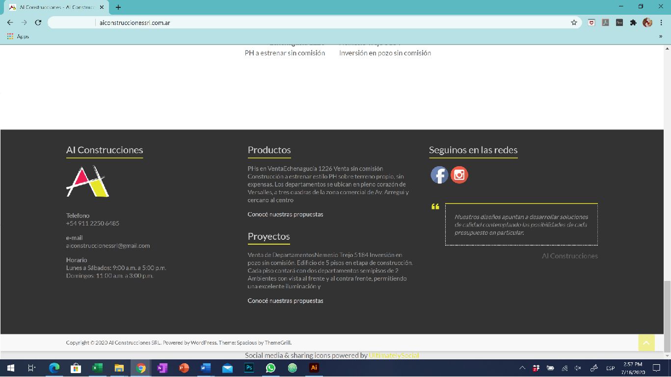Click Conocé nuestras propuestas under Proyectos
The width and height of the screenshot is (671, 377).
pos(285,301)
